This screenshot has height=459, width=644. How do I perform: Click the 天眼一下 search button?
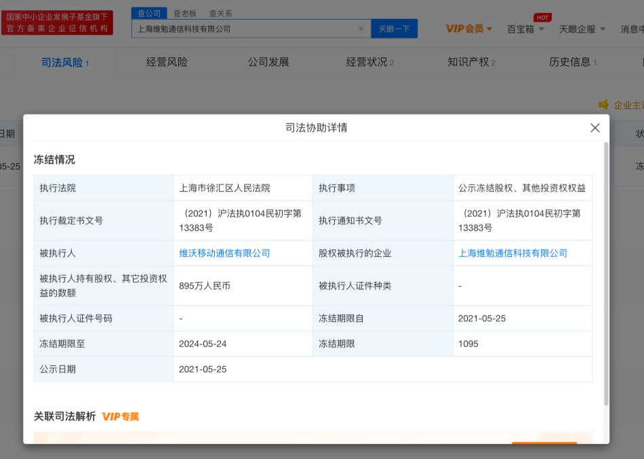(x=395, y=28)
